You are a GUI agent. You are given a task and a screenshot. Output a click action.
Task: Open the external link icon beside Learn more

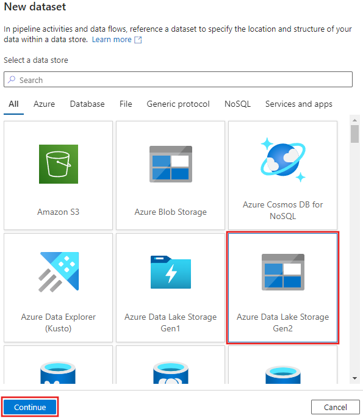pos(138,40)
